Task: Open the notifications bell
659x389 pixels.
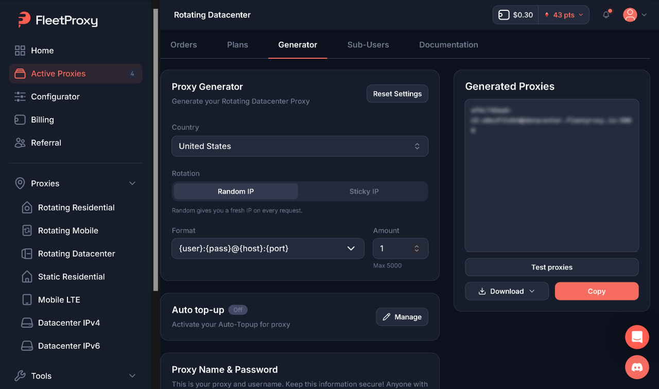Action: click(x=606, y=15)
